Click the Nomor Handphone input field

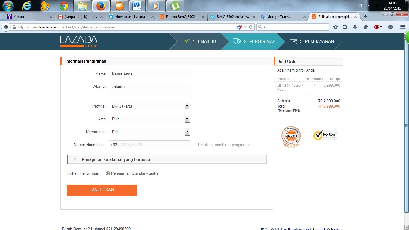154,145
